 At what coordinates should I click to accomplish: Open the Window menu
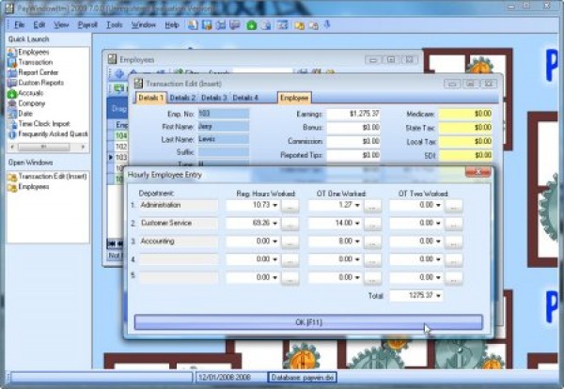pos(144,24)
